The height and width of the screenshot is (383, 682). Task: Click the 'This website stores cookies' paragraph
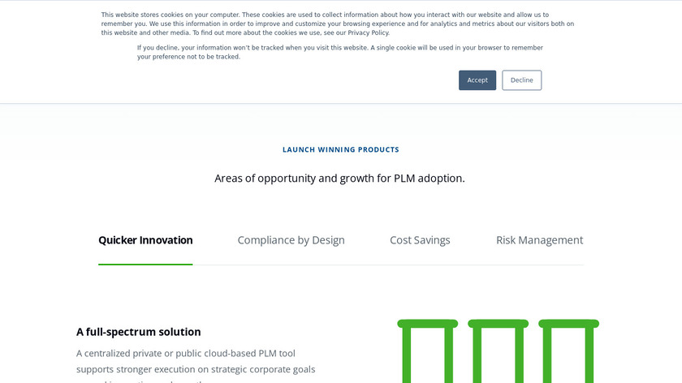(337, 24)
